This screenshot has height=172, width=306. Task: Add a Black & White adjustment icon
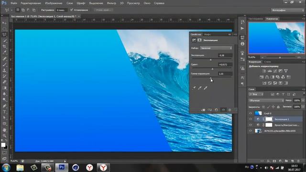pyautogui.click(x=272, y=77)
